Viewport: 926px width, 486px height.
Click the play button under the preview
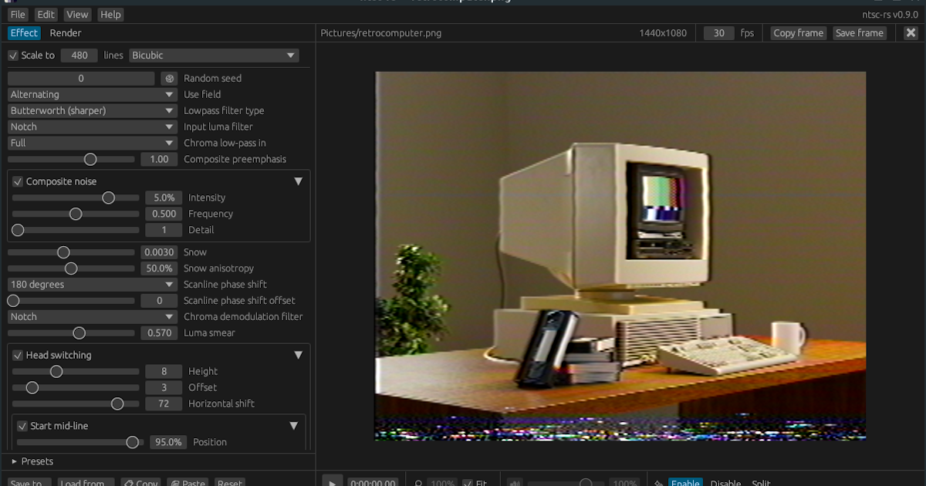(x=332, y=481)
